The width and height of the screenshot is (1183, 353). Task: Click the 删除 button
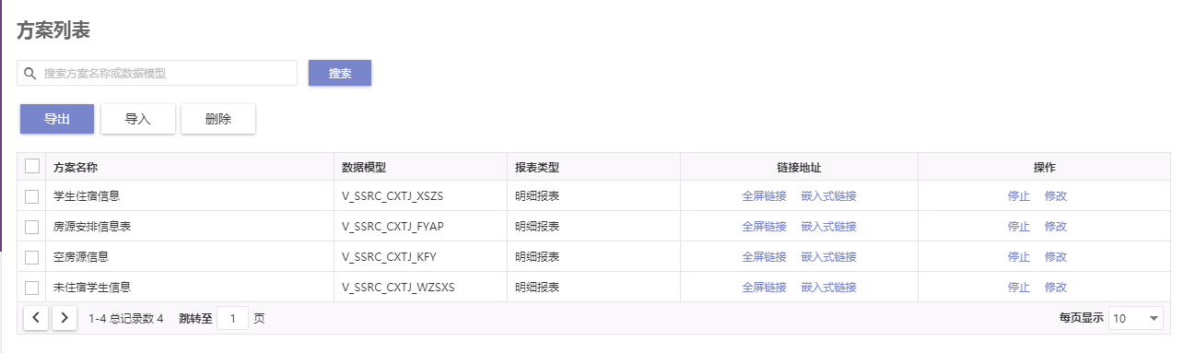[x=218, y=119]
